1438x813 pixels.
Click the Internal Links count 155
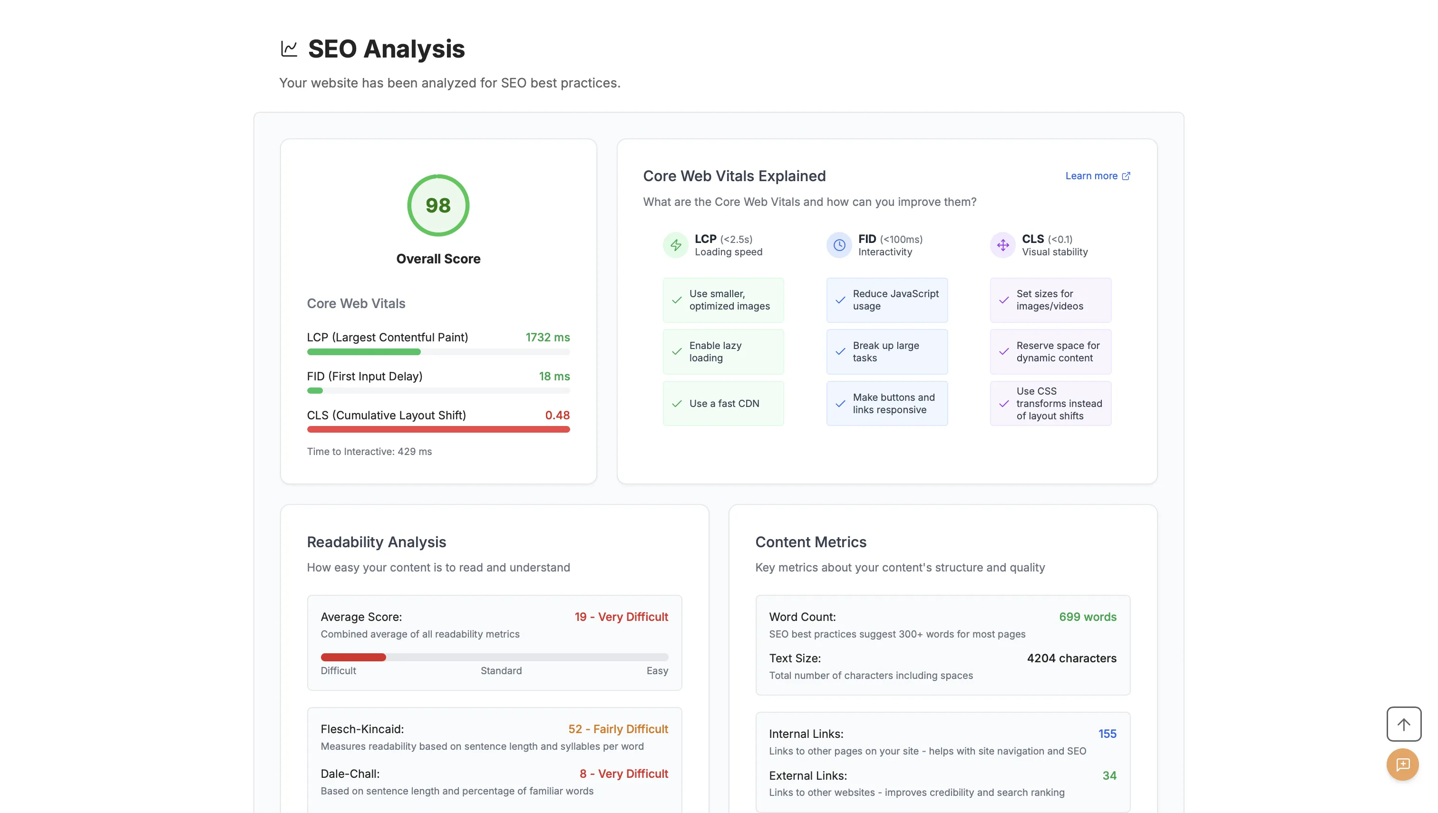point(1107,734)
